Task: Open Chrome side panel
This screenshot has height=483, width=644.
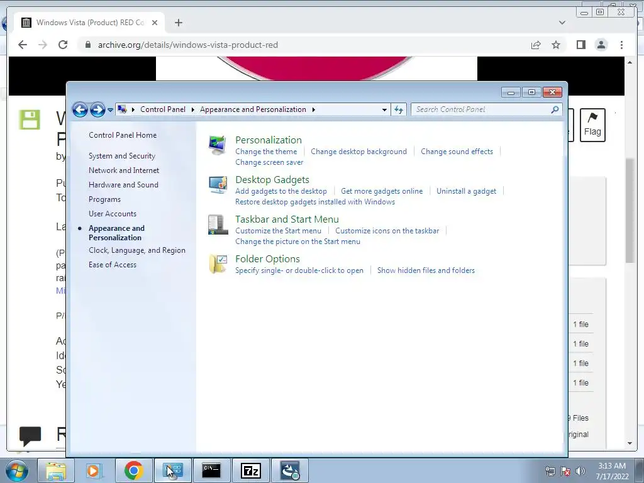Action: [580, 45]
